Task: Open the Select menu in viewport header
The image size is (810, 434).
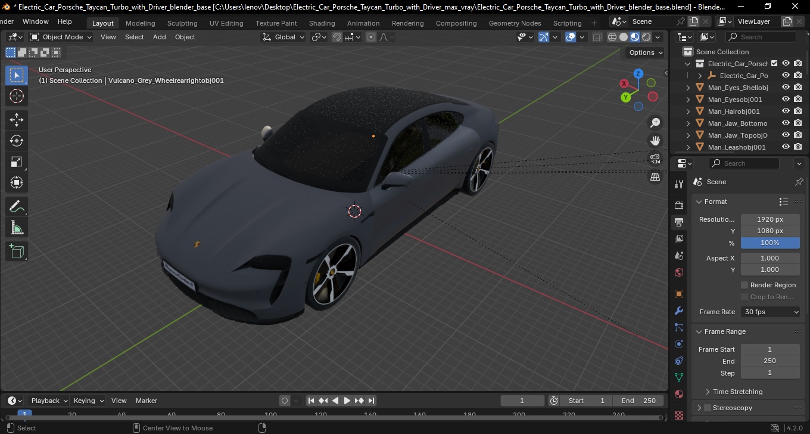Action: pyautogui.click(x=134, y=37)
